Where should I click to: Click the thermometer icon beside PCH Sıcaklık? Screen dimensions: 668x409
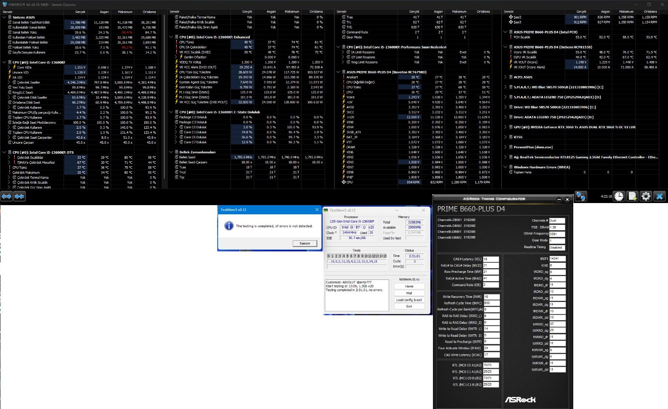511,37
